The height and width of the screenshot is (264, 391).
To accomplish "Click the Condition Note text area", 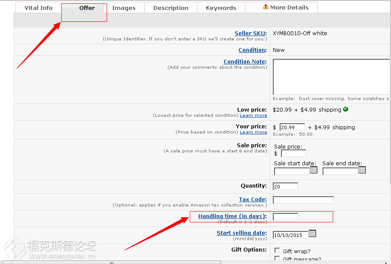I will click(330, 76).
